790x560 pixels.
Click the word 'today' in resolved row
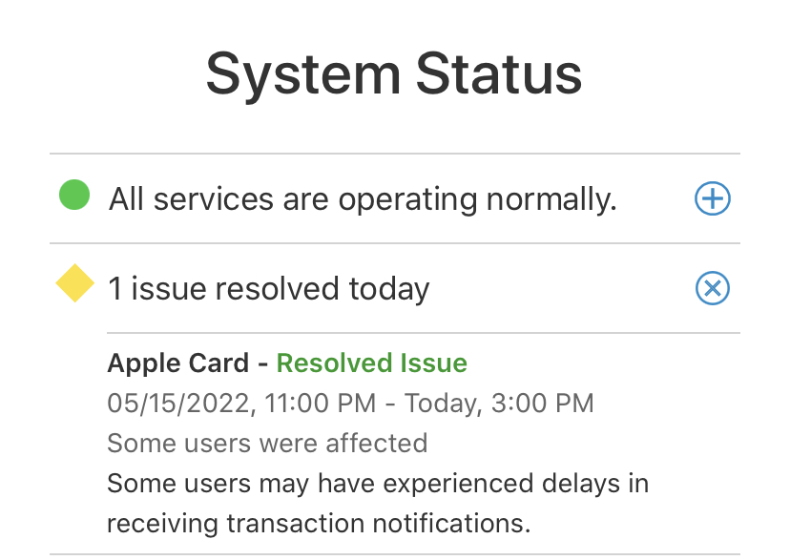389,289
